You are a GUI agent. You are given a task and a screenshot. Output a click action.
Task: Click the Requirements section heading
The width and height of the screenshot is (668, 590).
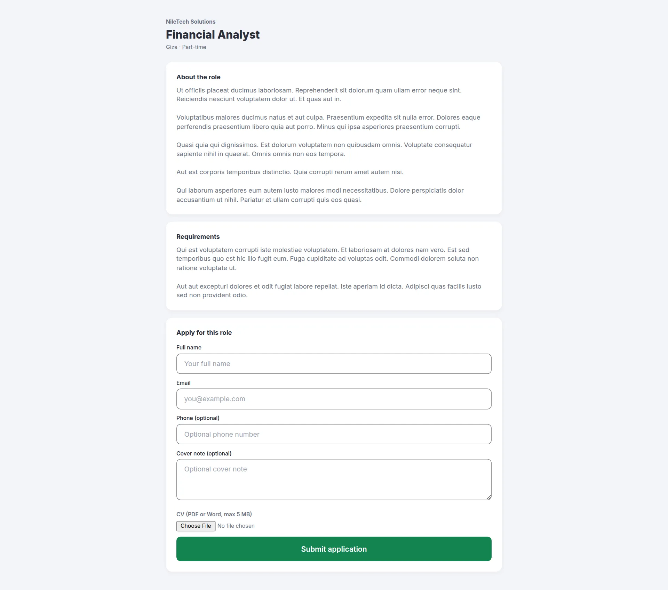coord(198,237)
